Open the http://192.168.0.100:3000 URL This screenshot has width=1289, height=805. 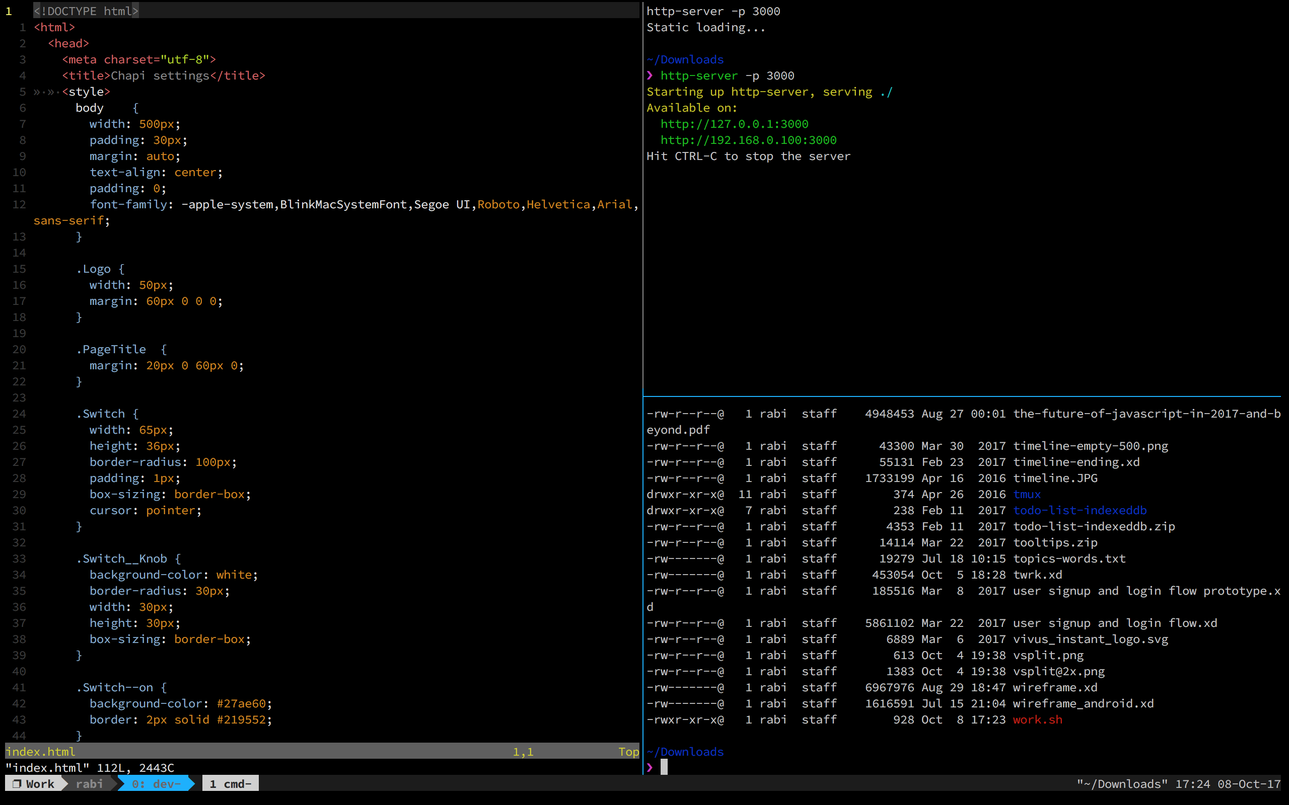click(x=748, y=140)
